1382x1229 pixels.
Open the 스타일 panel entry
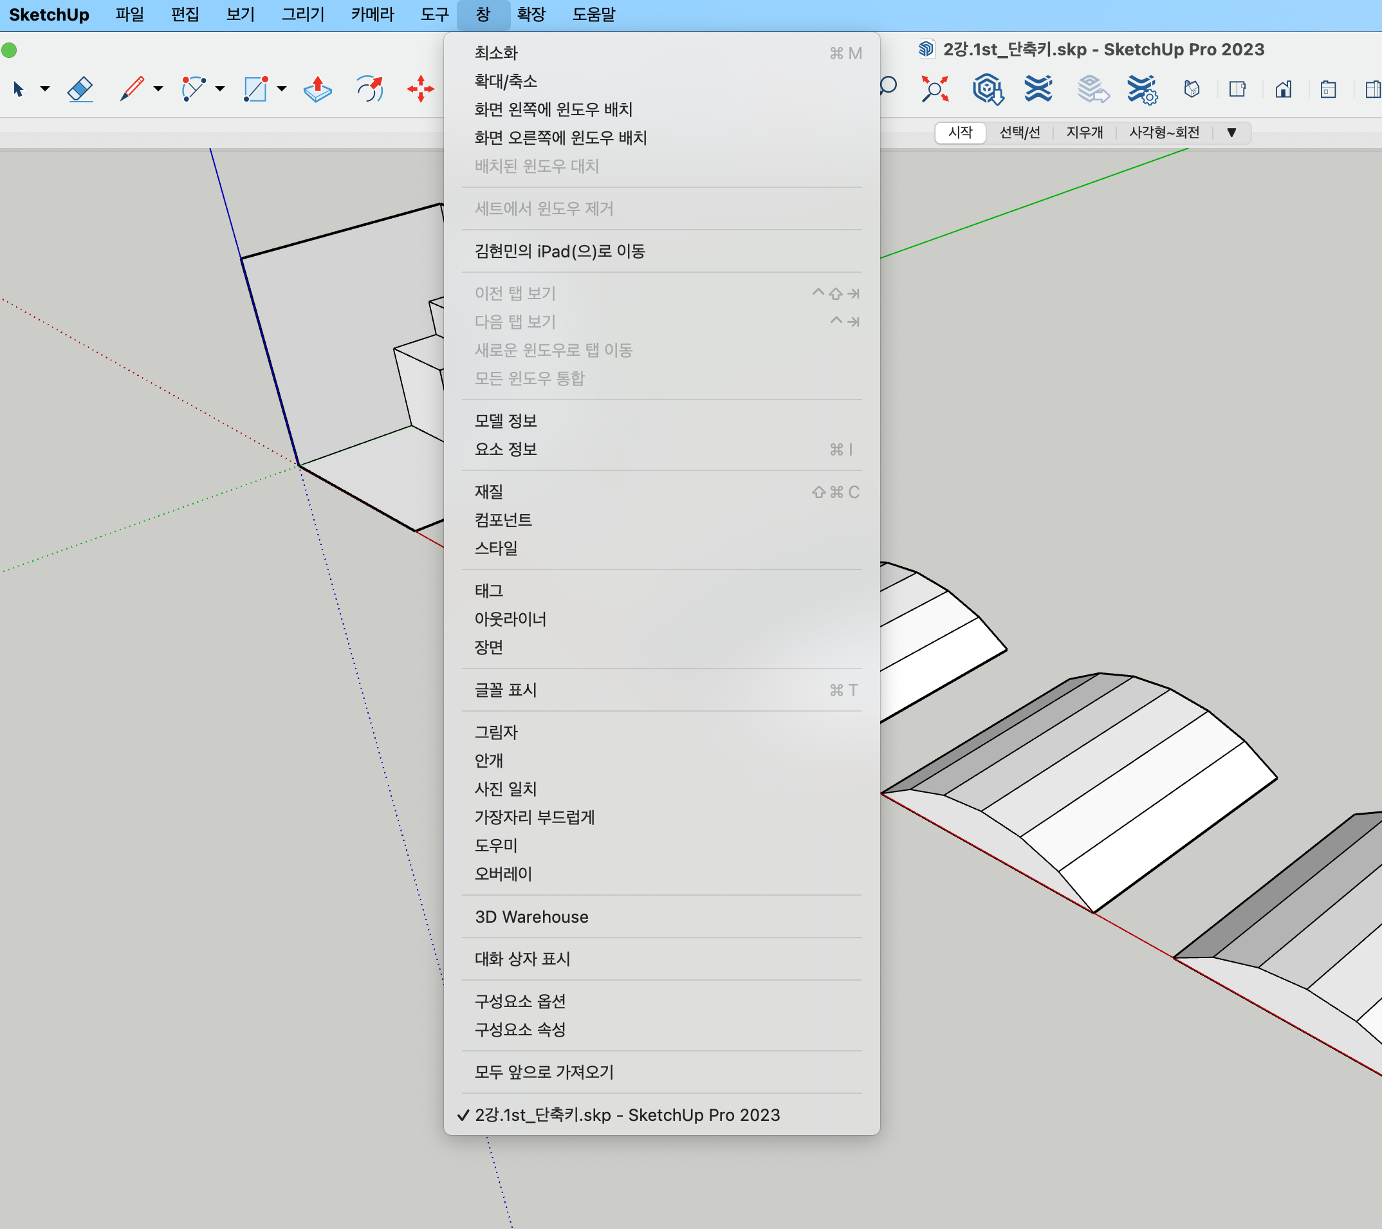click(661, 548)
